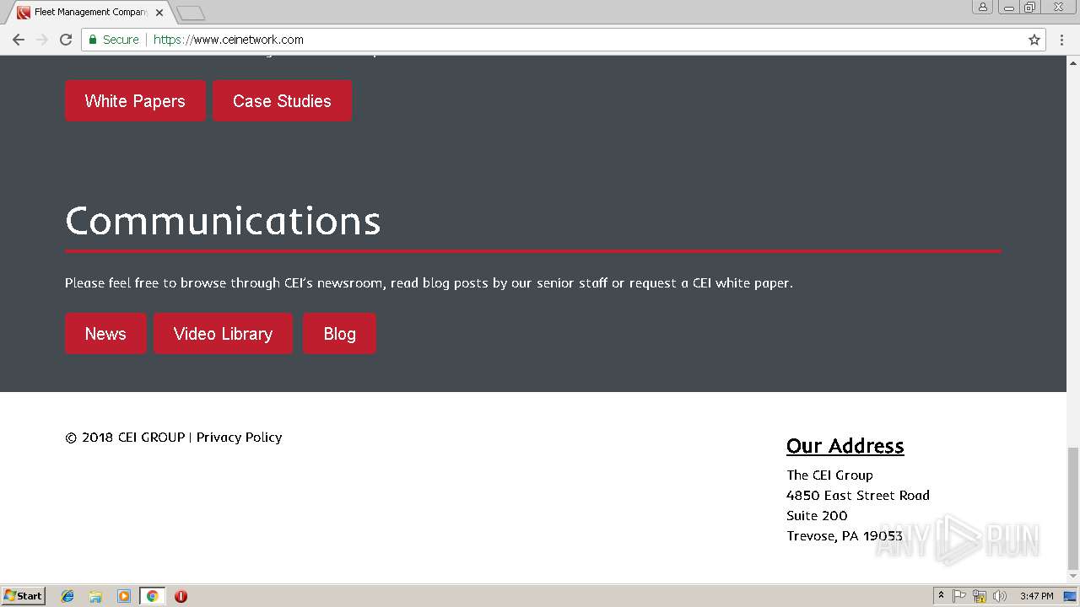Click 'Trevose, PA 19053' text
Screen dimensions: 1080x607
tap(845, 536)
